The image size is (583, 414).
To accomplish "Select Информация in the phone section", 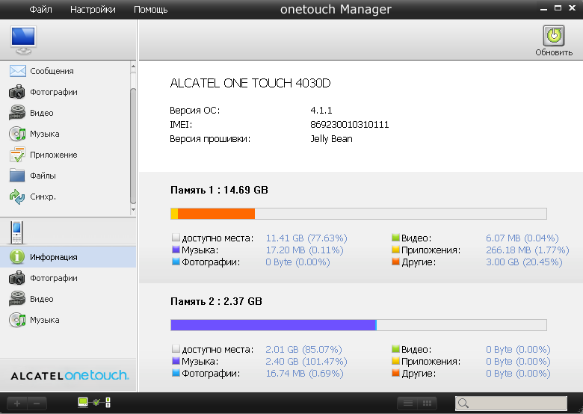I will (x=68, y=257).
